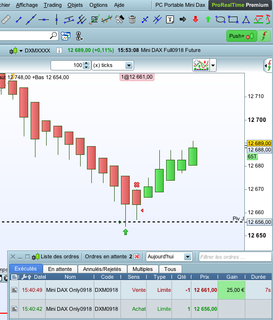
Task: Switch to the Tous orders tab
Action: tap(170, 269)
